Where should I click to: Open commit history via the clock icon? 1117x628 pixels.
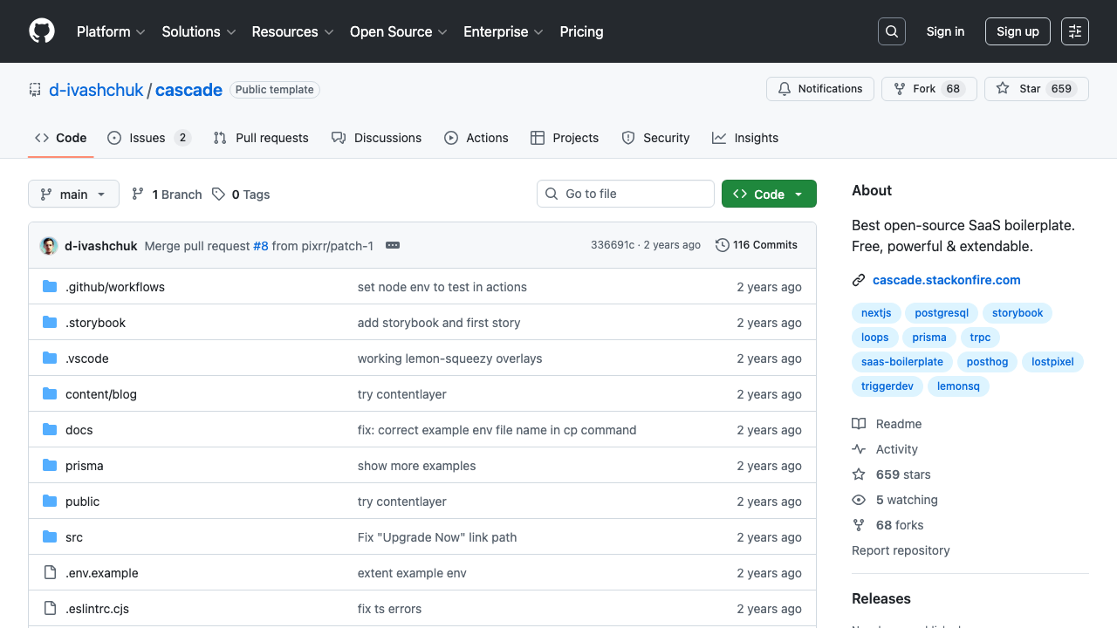pyautogui.click(x=722, y=245)
